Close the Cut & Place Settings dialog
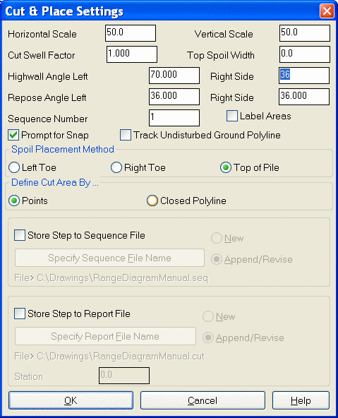Image resolution: width=338 pixels, height=418 pixels. coord(327,11)
